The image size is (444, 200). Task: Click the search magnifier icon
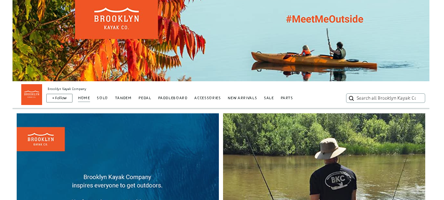351,98
